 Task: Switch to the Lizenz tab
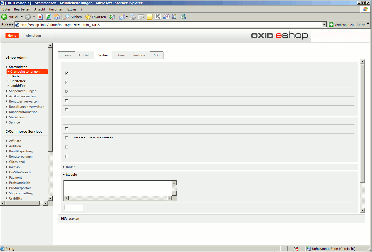(121, 55)
